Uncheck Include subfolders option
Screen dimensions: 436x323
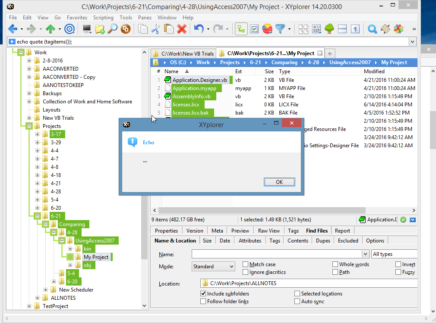[x=203, y=294]
